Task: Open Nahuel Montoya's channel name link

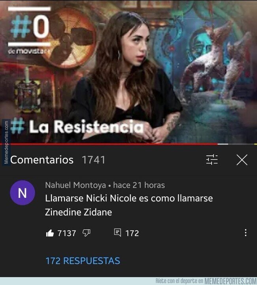Action: (x=76, y=185)
